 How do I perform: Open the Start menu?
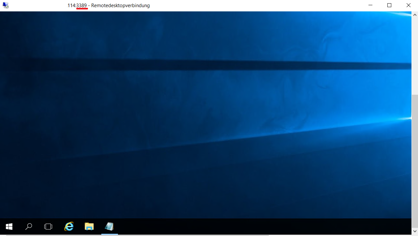9,226
